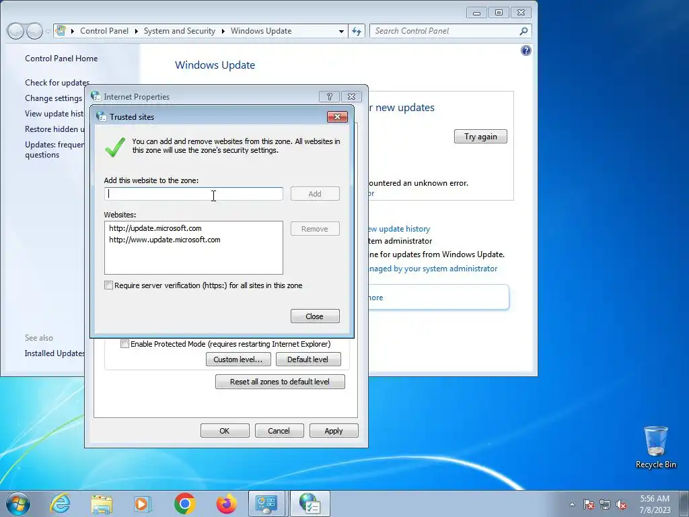Image resolution: width=689 pixels, height=517 pixels.
Task: Click Managed by your system administrator link
Action: coord(433,269)
